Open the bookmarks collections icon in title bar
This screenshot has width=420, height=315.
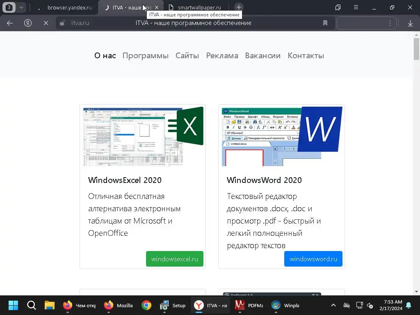click(338, 7)
